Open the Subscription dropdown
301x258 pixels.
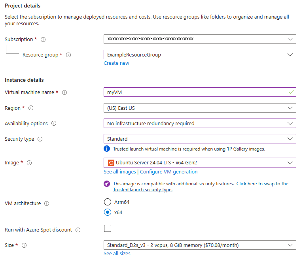click(x=200, y=39)
